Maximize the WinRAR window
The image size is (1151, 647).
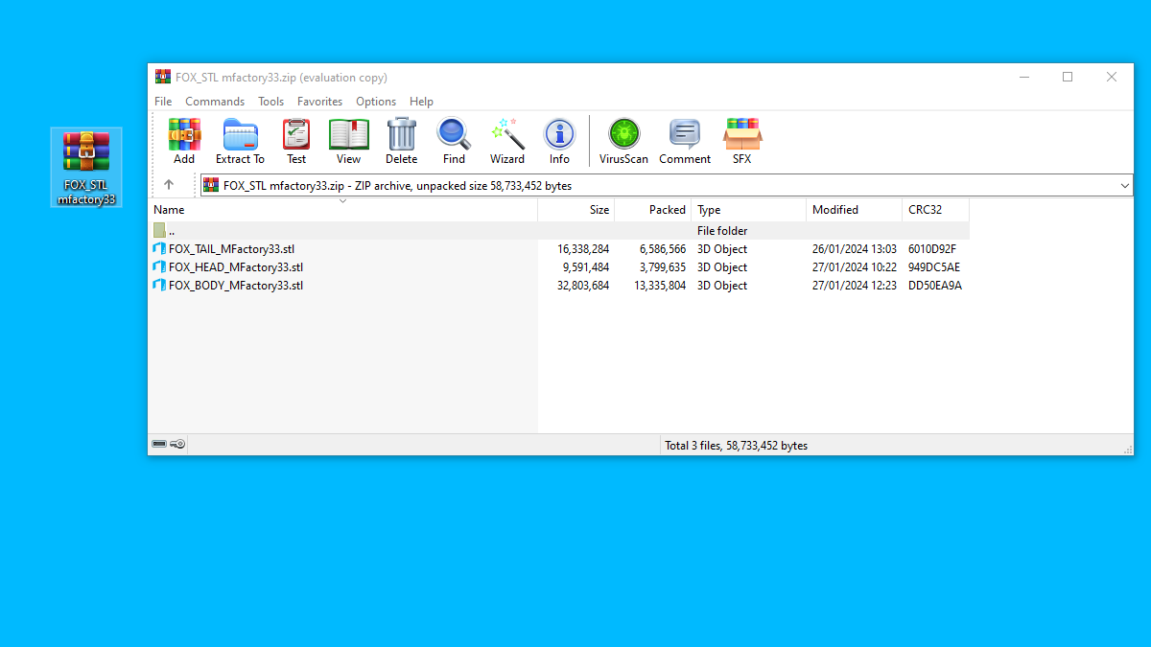[1068, 77]
